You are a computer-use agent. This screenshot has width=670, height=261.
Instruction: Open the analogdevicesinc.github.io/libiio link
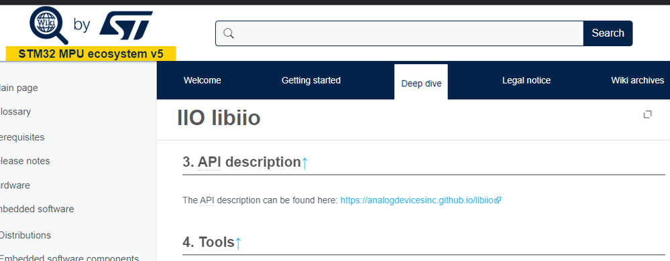[x=417, y=200]
